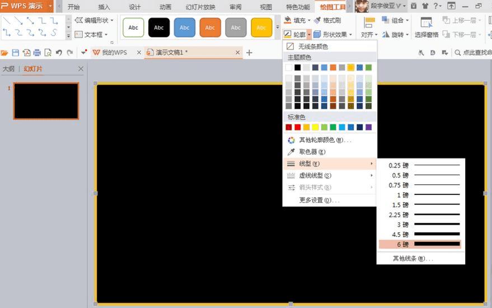Pick the purple standard color swatch
The image size is (492, 308).
369,127
